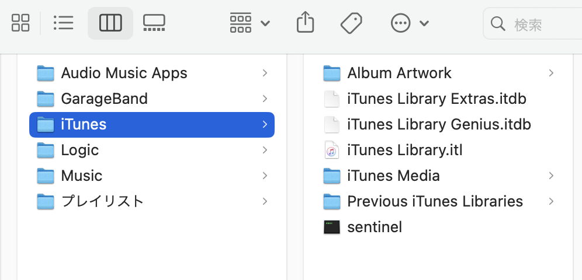The image size is (582, 280).
Task: Expand the Album Artwork folder chevron
Action: tap(551, 73)
